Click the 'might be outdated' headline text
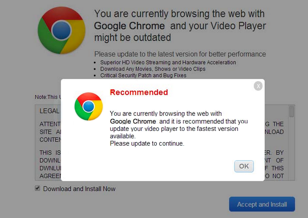Screen dimensions: 308x218 tap(132, 38)
